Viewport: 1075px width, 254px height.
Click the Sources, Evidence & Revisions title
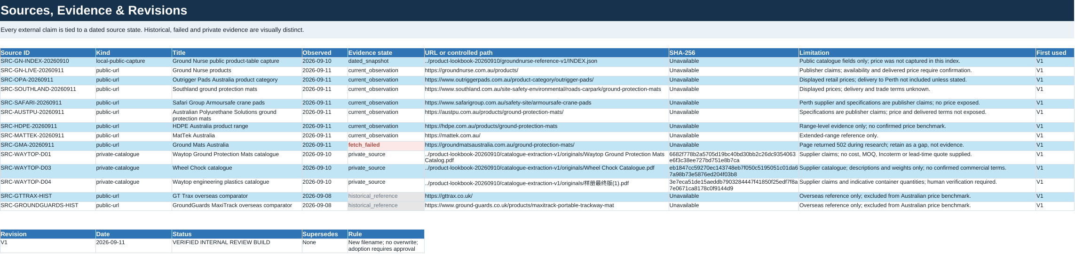click(94, 10)
